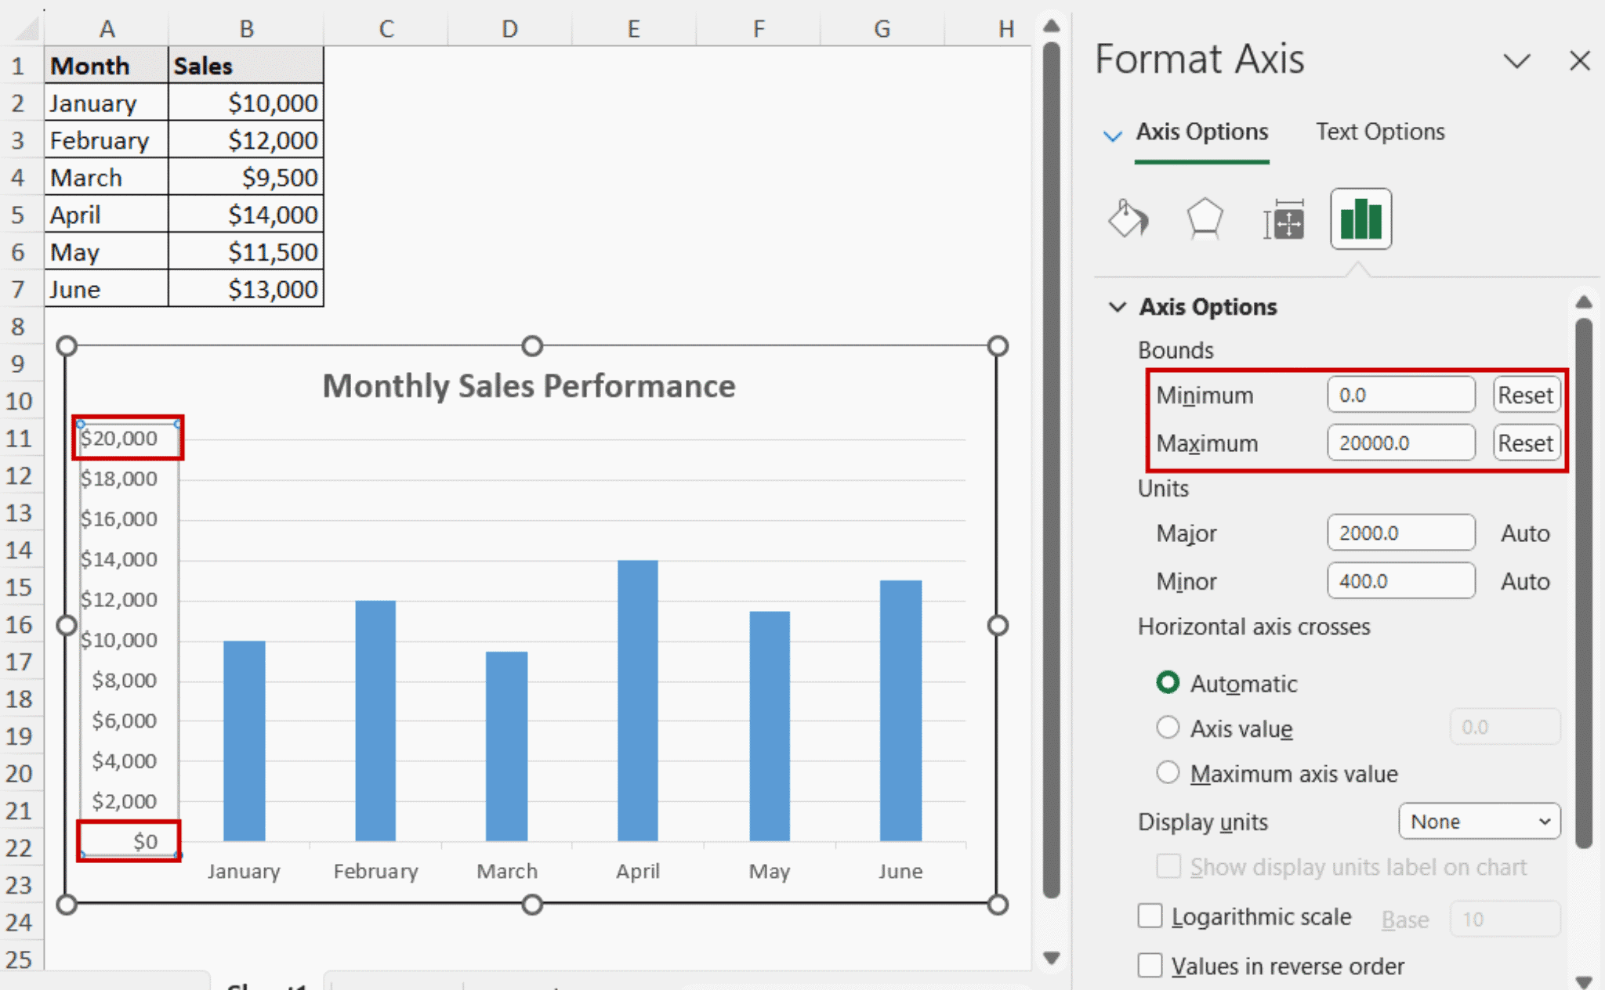The height and width of the screenshot is (990, 1605).
Task: Click Format Axis pane scrollbar thumb
Action: (1584, 583)
